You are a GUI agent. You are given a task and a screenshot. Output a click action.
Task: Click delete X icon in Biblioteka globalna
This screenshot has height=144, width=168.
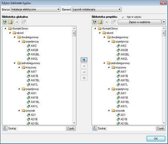tap(17, 22)
